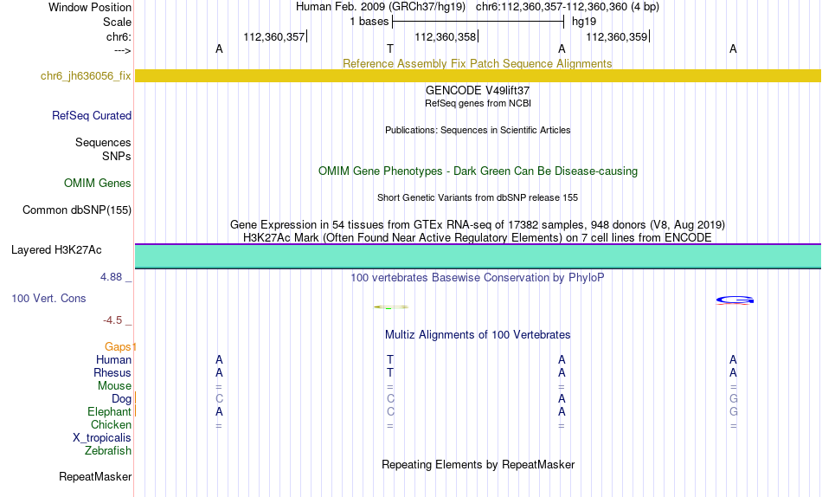Screen dimensions: 822x497
Task: Click Multiz Alignments of 100 Vertebrates title
Action: (x=478, y=335)
